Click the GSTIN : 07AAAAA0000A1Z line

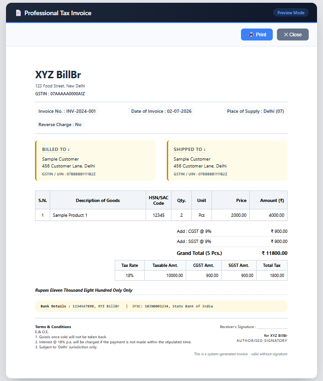(60, 94)
